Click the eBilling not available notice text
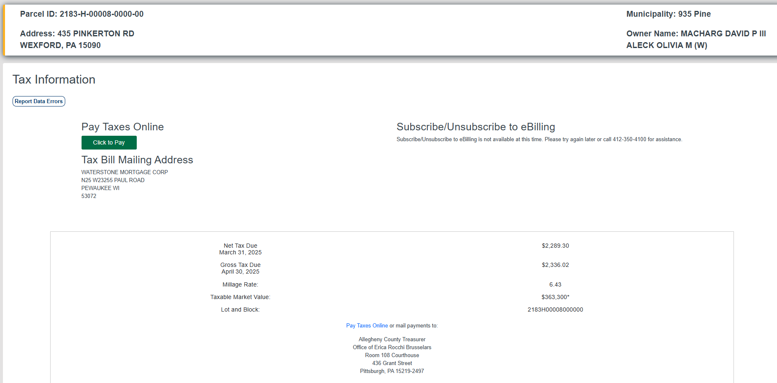 tap(539, 140)
